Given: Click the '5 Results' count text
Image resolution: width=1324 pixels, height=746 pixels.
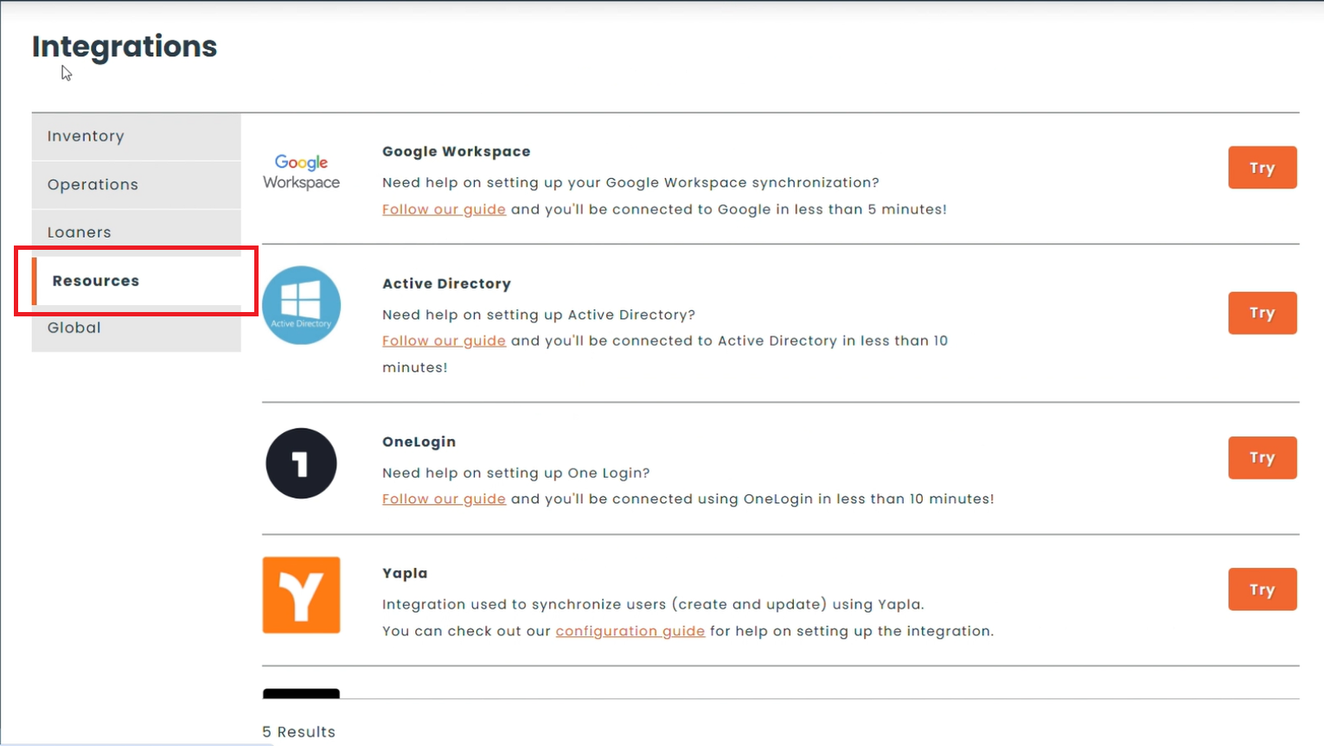Looking at the screenshot, I should tap(298, 731).
